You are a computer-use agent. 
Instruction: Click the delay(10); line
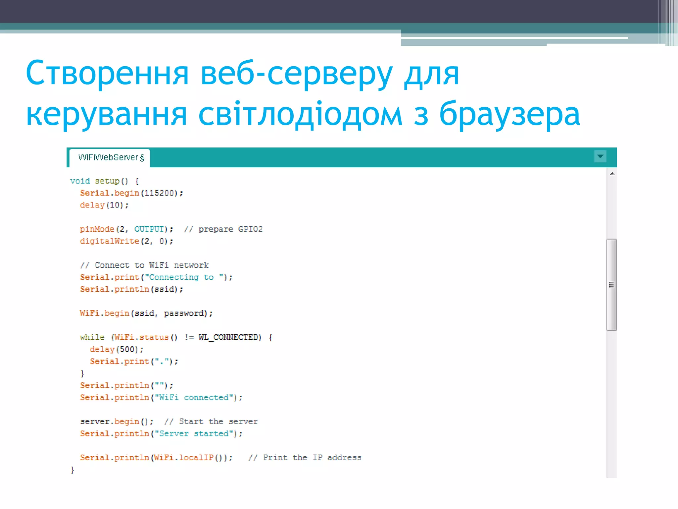pos(104,205)
